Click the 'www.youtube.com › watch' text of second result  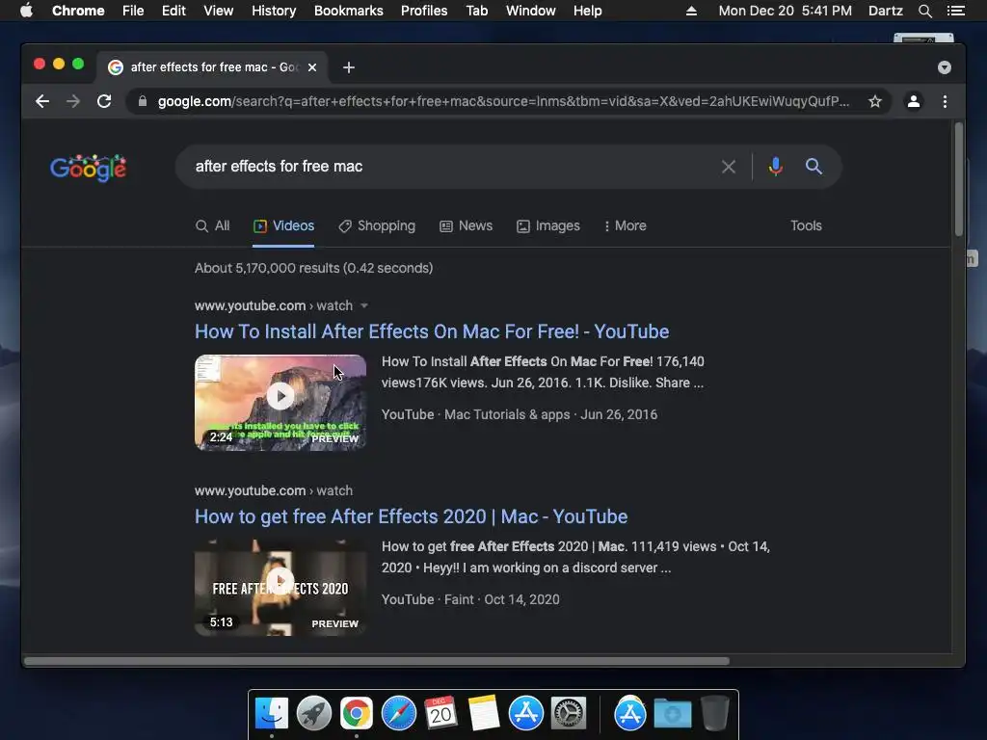274,490
